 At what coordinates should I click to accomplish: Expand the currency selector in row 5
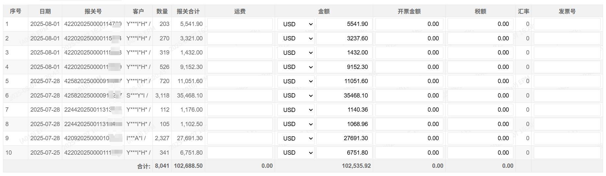[x=296, y=81]
